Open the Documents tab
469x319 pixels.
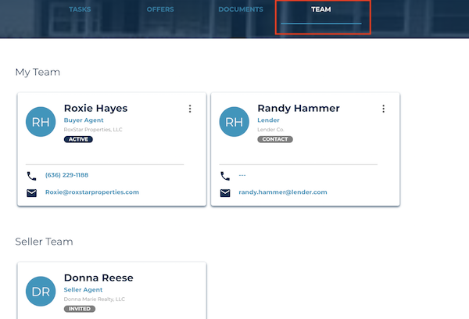pos(241,9)
